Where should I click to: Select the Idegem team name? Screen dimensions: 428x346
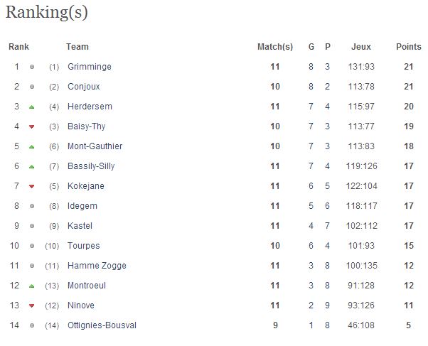(82, 206)
